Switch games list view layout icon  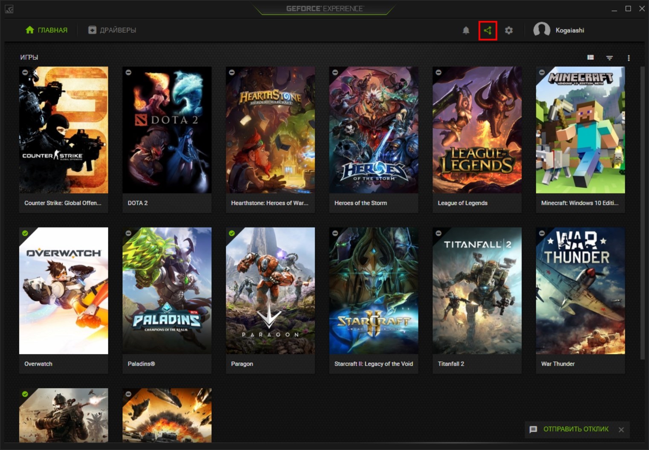590,57
